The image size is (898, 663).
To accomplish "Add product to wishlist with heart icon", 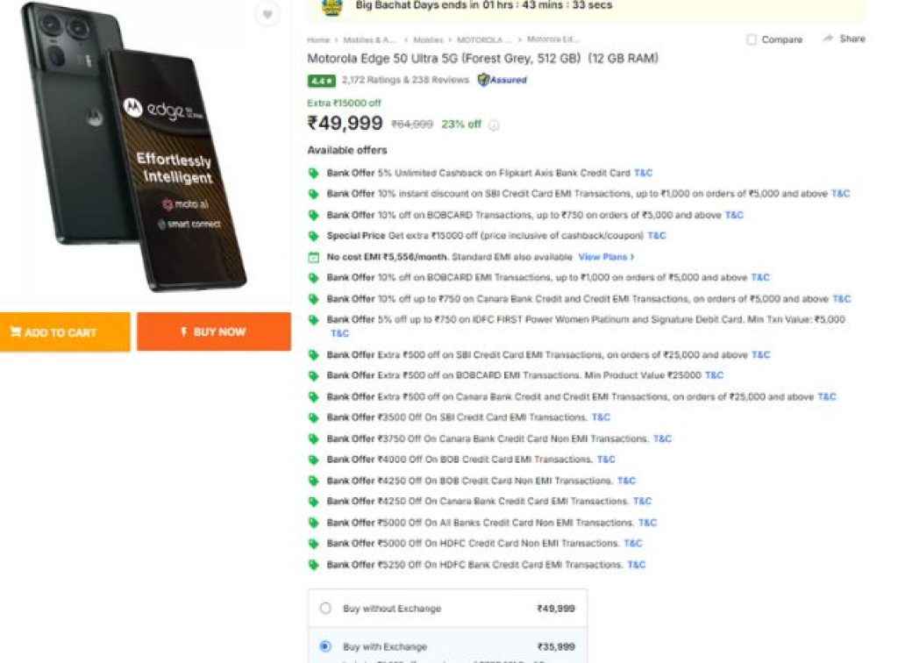I will [x=267, y=14].
